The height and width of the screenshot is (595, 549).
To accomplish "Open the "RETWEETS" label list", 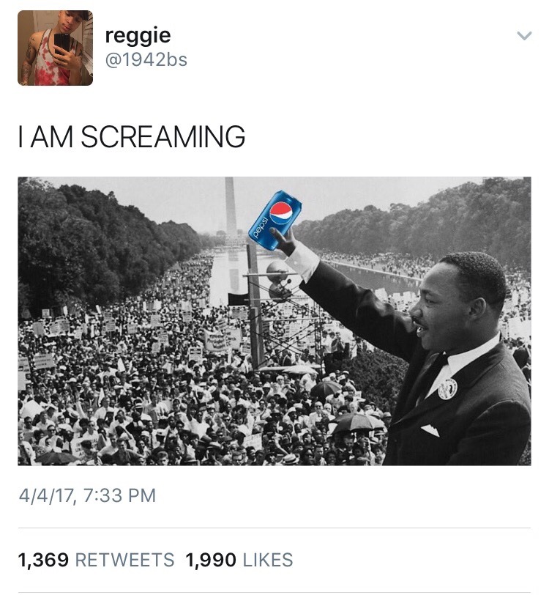I will coord(124,561).
